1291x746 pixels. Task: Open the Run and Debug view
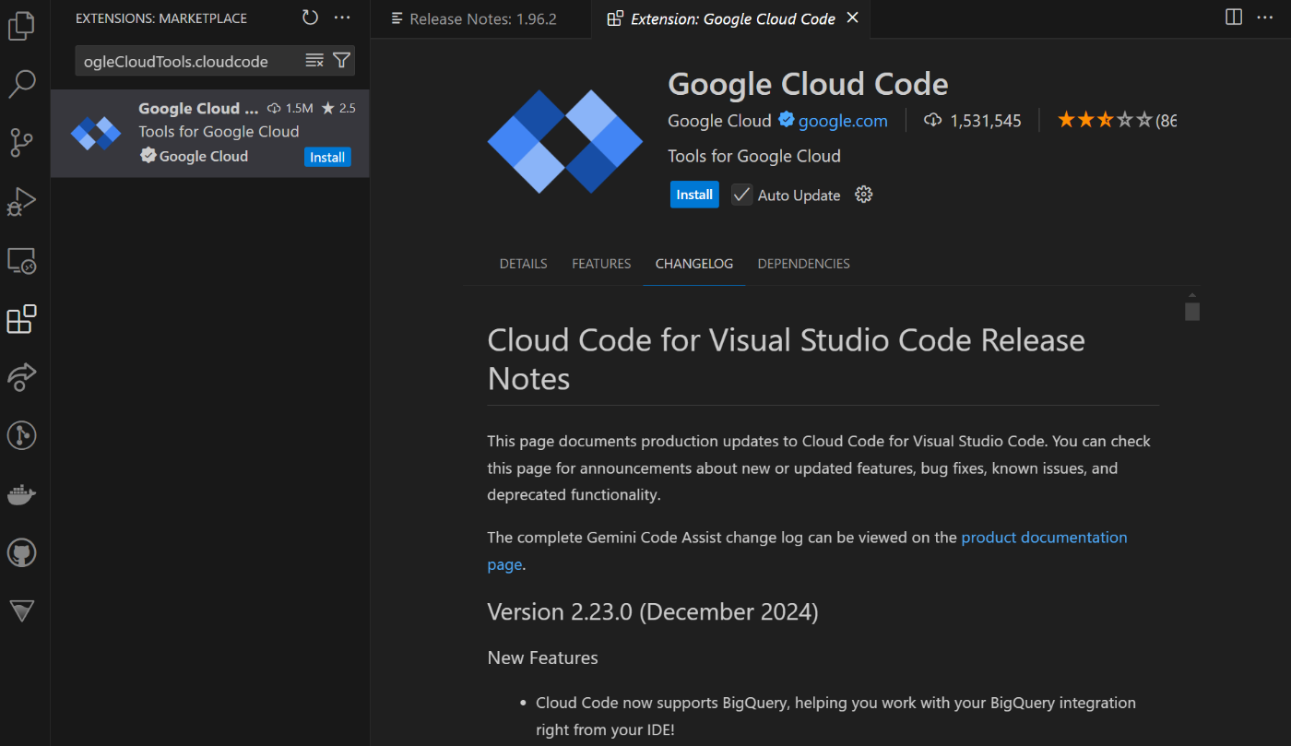tap(22, 201)
